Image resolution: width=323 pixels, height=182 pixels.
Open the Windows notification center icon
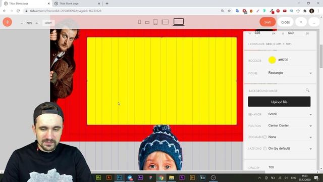[x=316, y=177]
